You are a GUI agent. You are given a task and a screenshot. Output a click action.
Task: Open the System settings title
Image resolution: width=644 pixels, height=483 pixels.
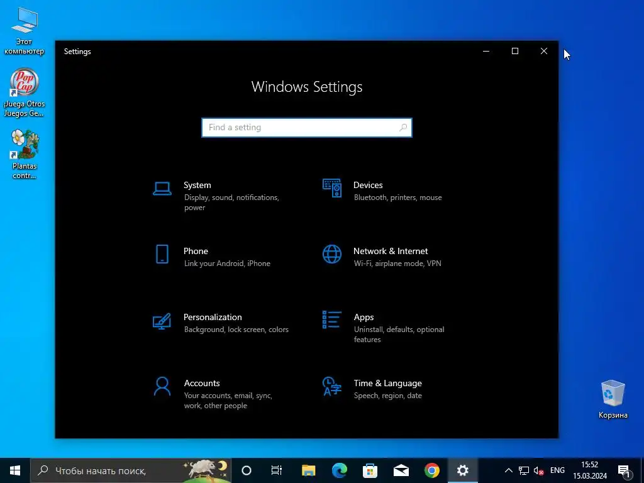(x=197, y=186)
